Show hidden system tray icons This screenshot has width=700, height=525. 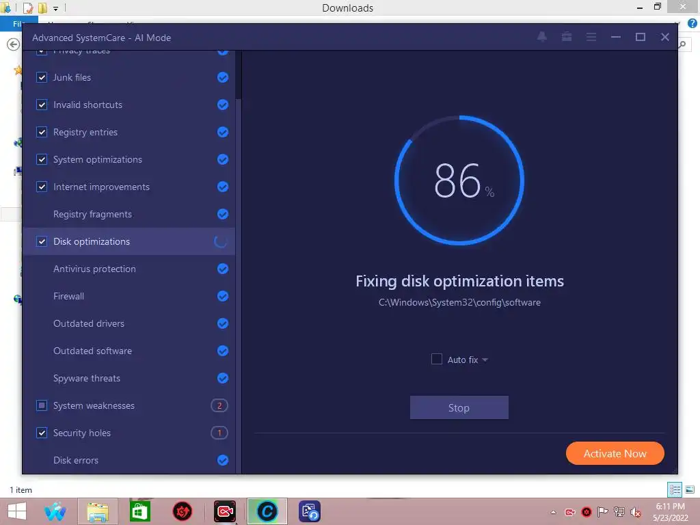click(x=554, y=512)
